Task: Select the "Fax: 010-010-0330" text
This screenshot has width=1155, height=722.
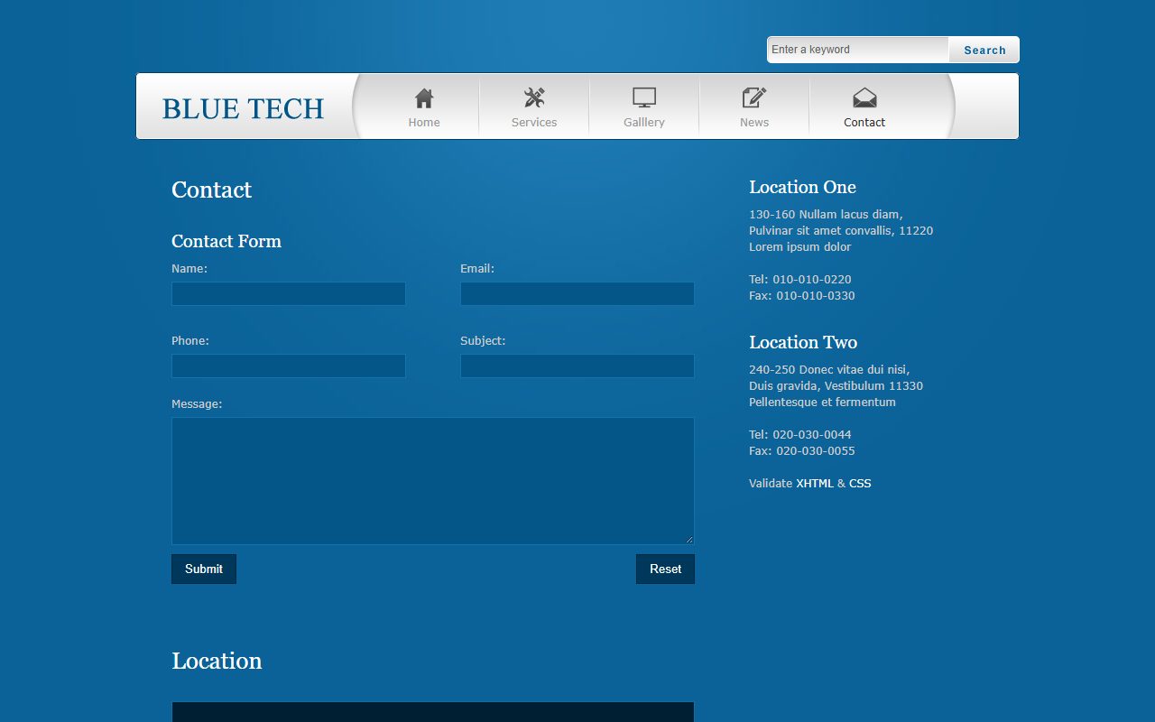Action: click(802, 296)
